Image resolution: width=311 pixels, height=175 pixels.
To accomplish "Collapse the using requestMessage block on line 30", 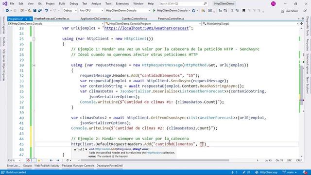I will click(34, 65).
